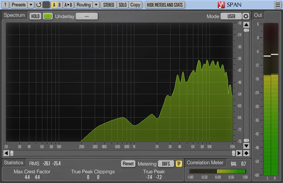Open the Routing settings
Image resolution: width=283 pixels, height=183 pixels.
point(84,5)
